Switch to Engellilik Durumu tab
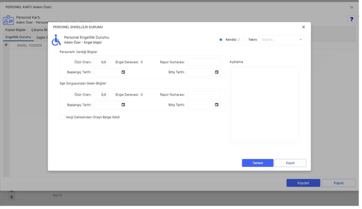 [18, 37]
